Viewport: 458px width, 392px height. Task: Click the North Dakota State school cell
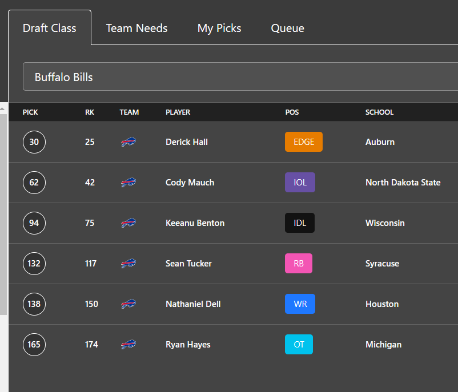click(403, 183)
